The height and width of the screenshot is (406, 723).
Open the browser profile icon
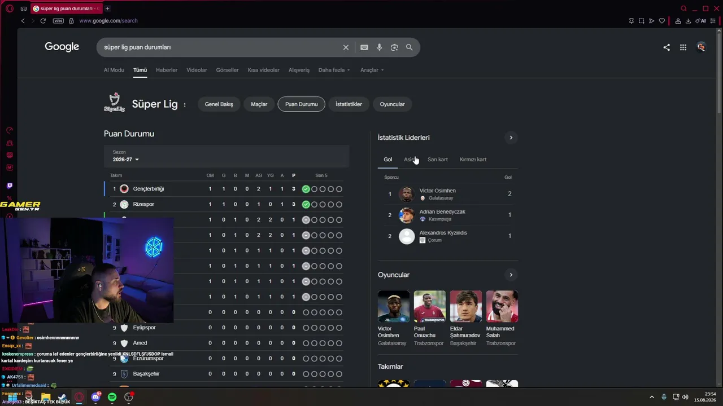(678, 21)
